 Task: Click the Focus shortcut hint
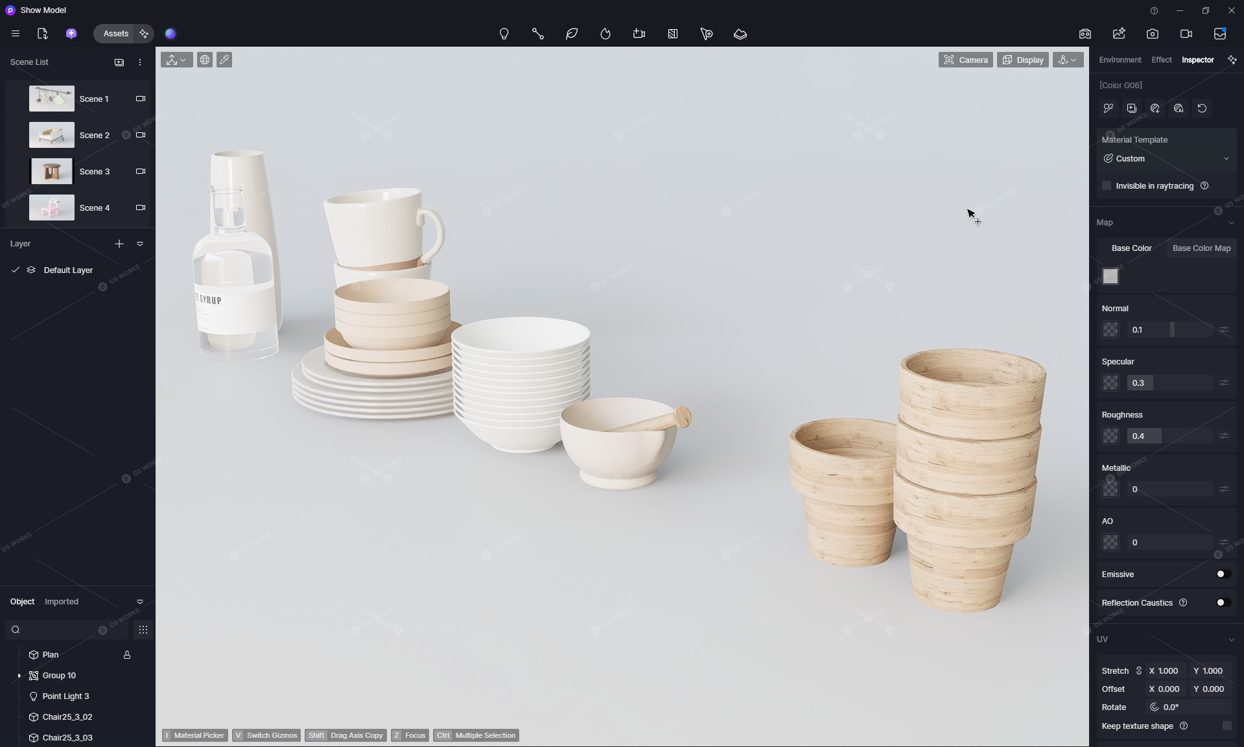(409, 735)
